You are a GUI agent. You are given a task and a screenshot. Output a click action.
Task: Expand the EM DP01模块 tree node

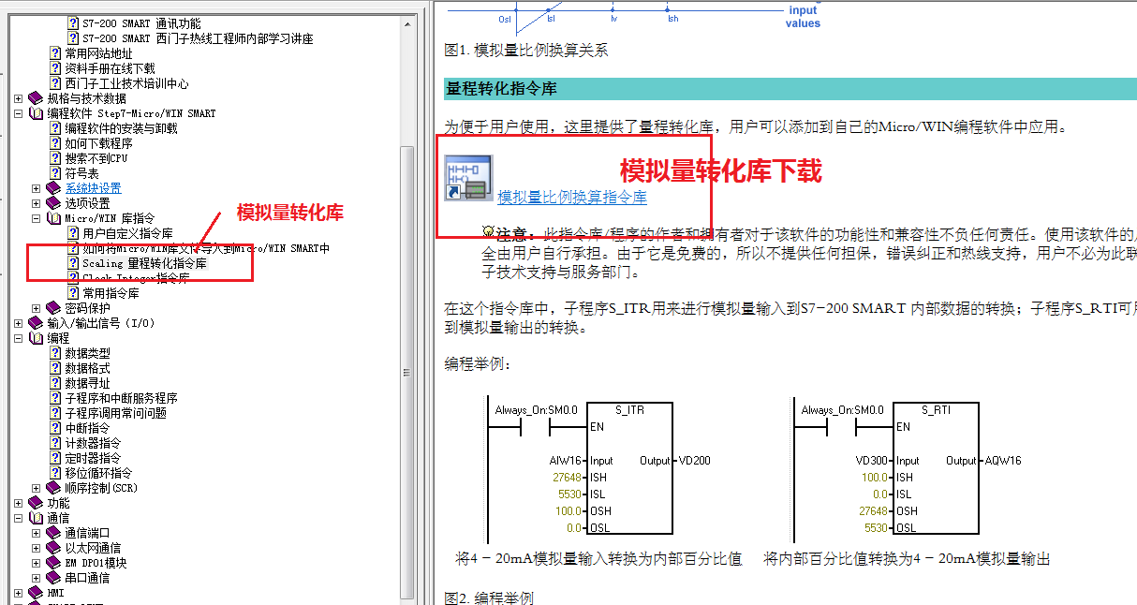click(36, 563)
